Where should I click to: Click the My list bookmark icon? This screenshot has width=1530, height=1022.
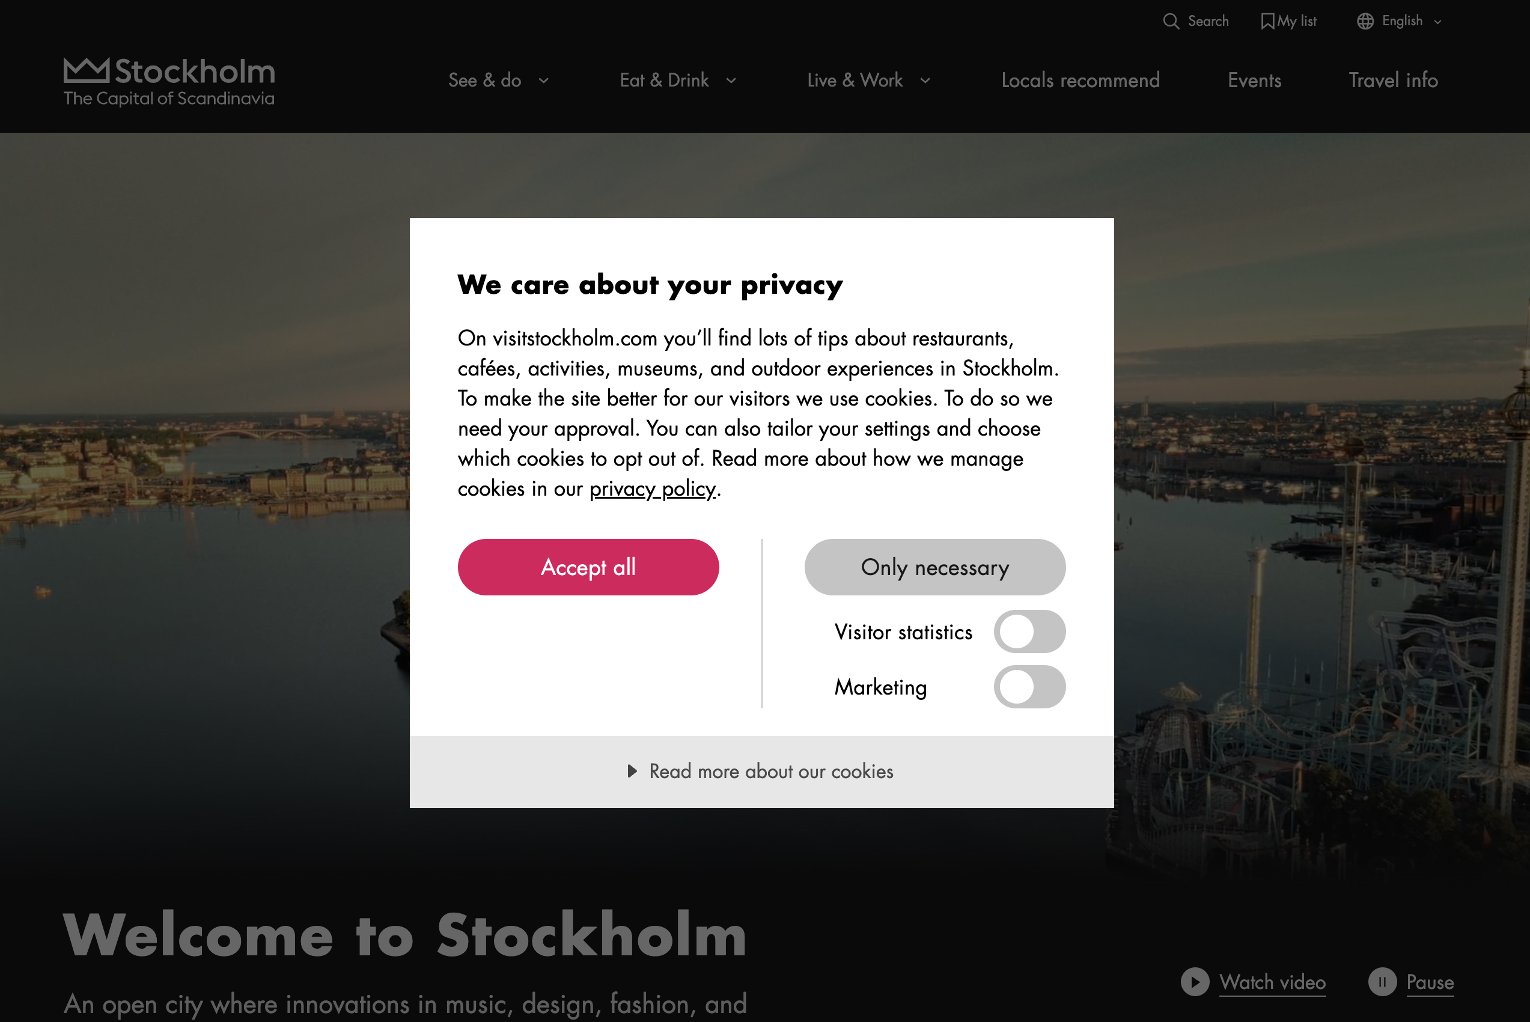[1267, 22]
